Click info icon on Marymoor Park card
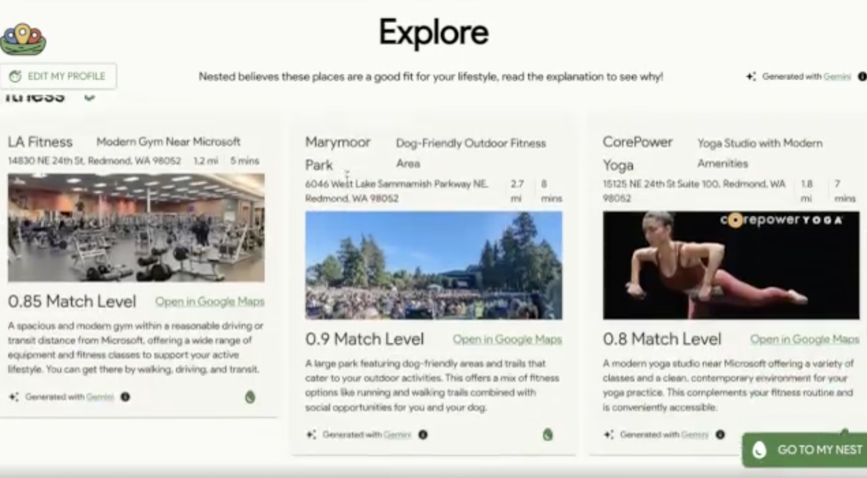Screen dimensions: 867x478 [x=423, y=435]
